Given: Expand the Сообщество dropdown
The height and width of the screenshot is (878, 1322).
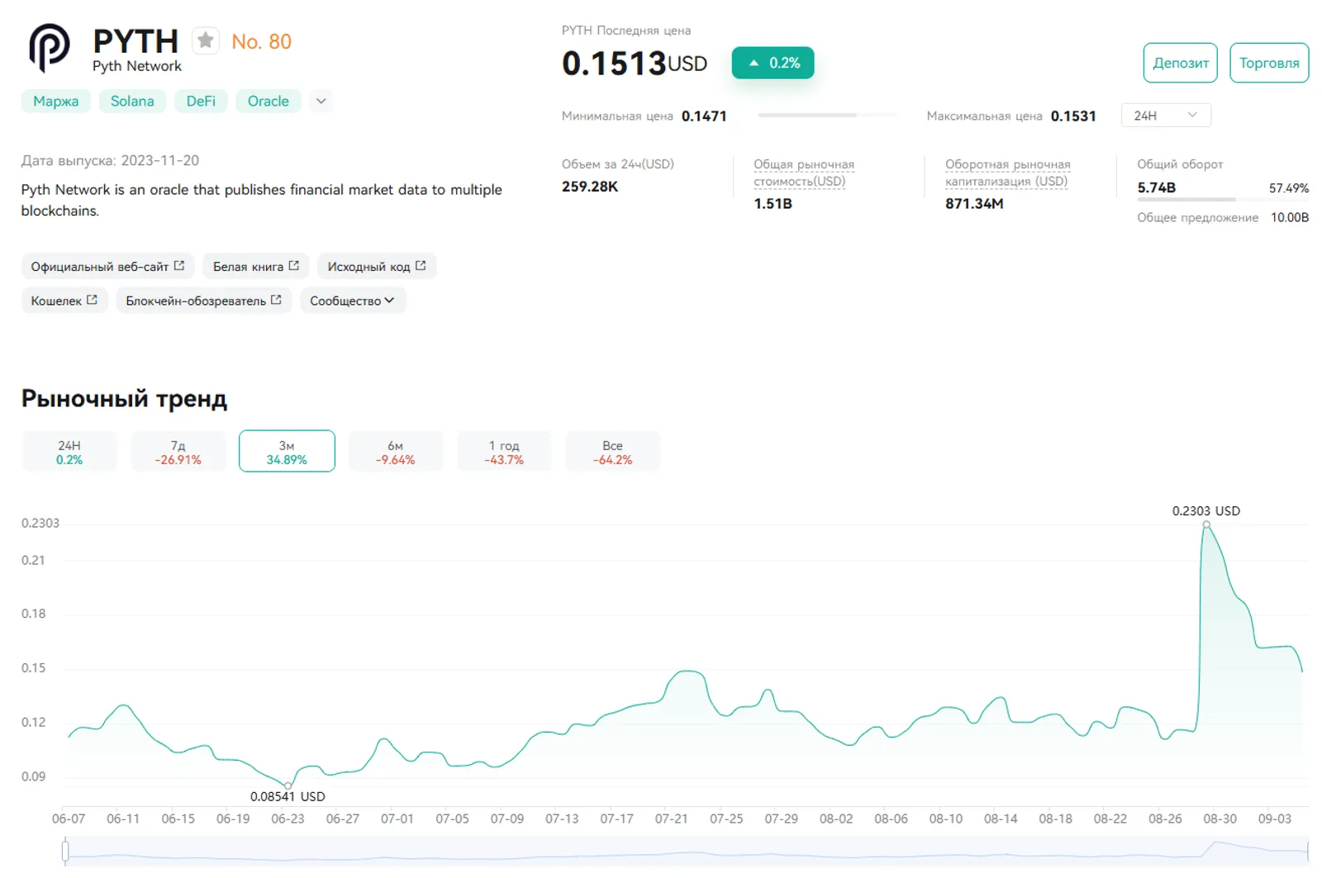Looking at the screenshot, I should pyautogui.click(x=353, y=301).
